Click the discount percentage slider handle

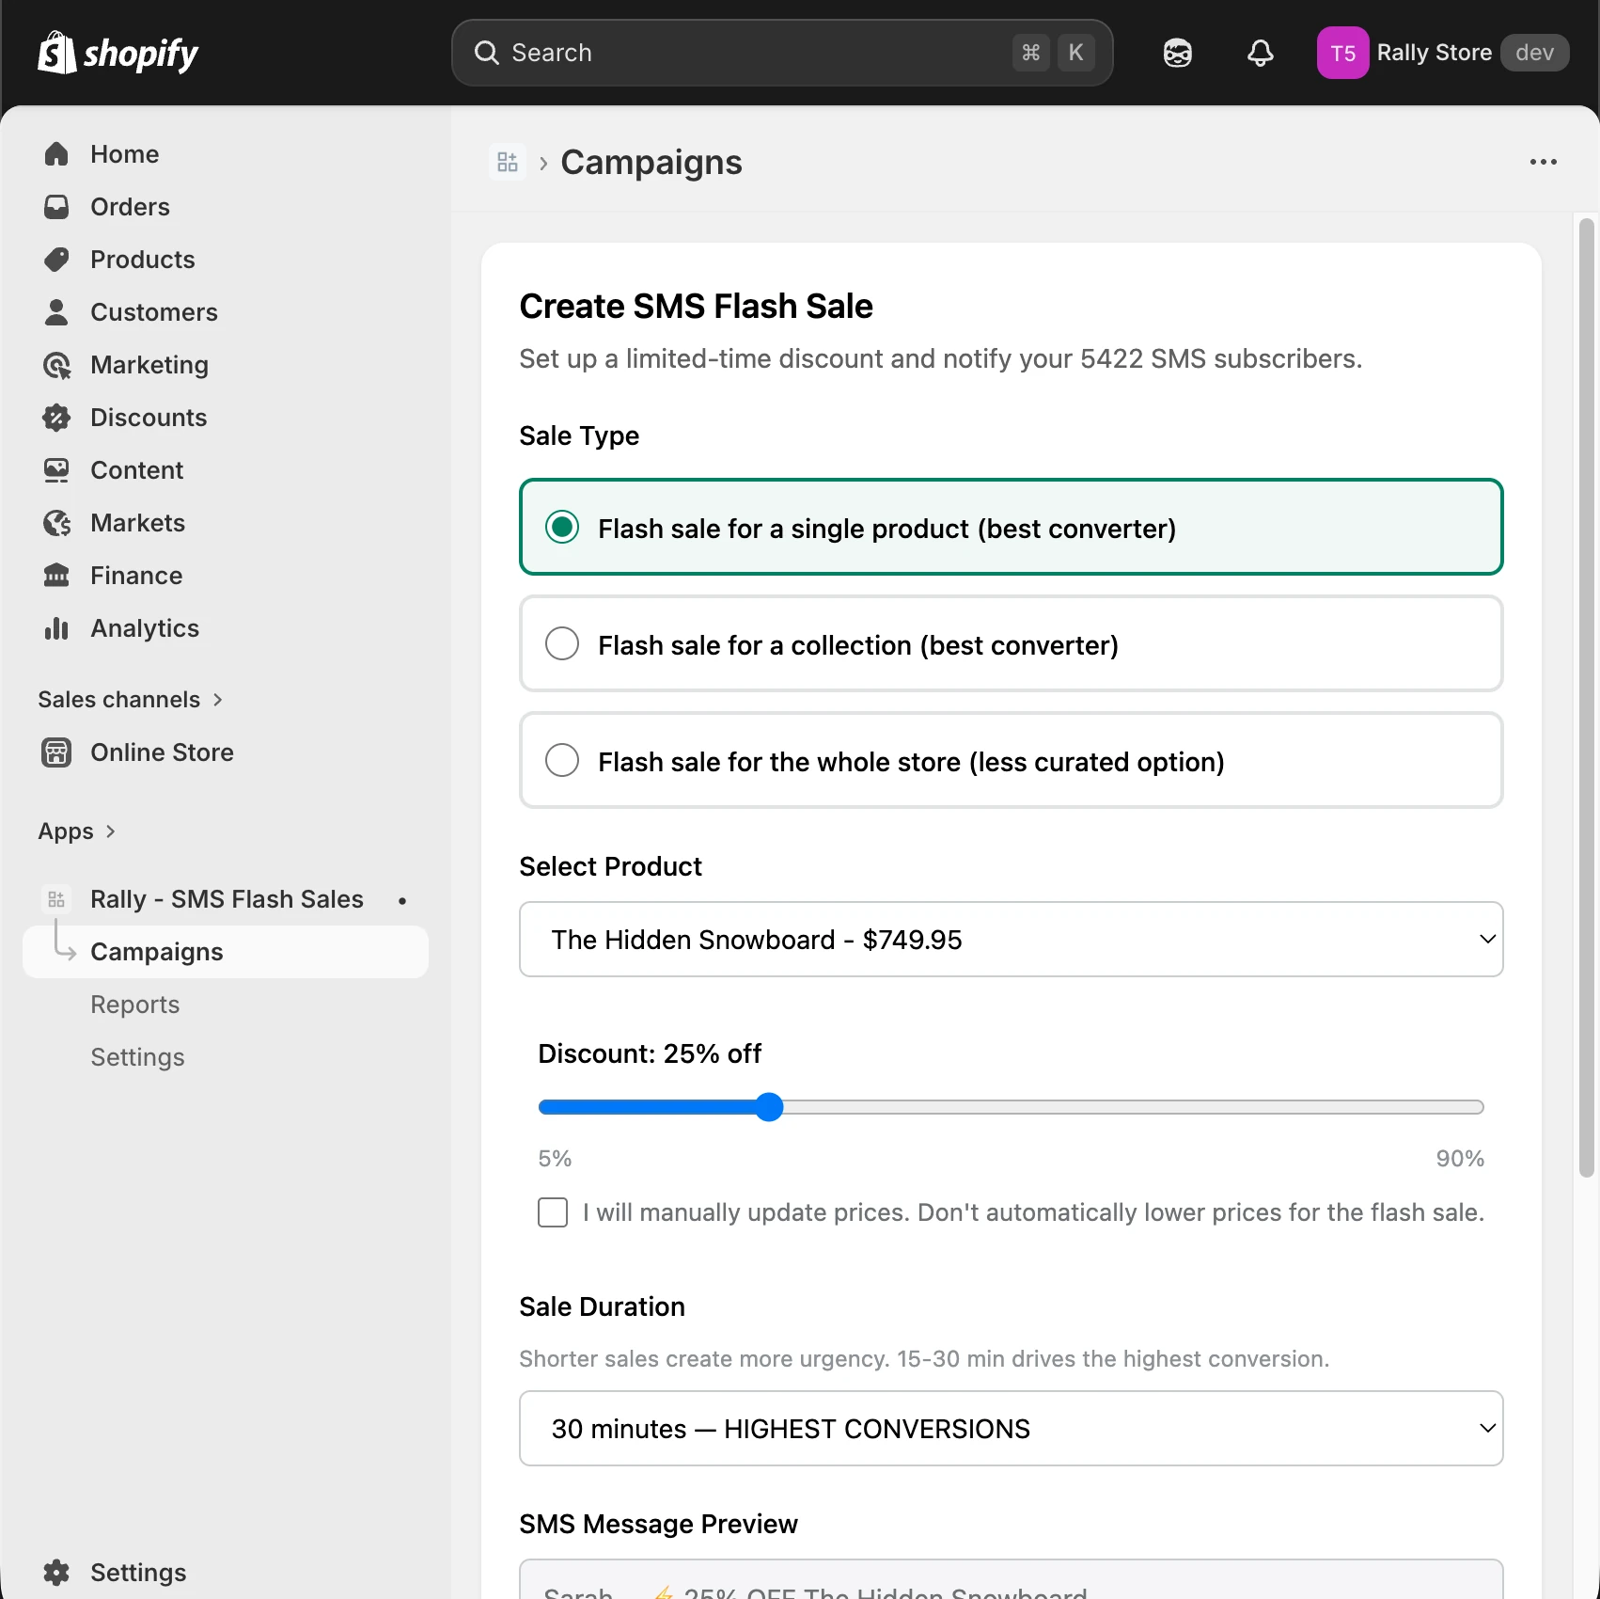(769, 1107)
